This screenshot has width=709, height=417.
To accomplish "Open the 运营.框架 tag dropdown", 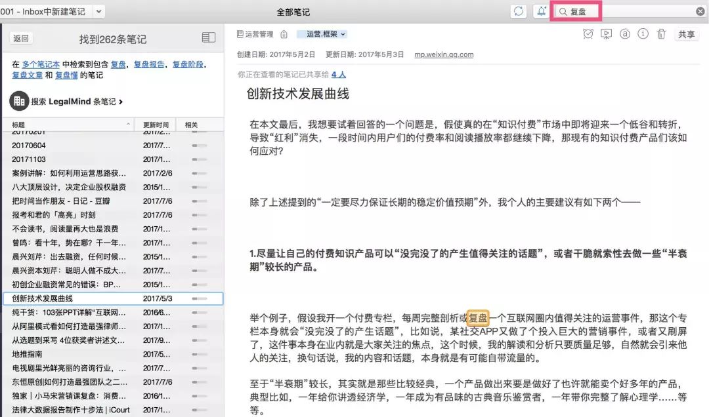I will tap(322, 34).
